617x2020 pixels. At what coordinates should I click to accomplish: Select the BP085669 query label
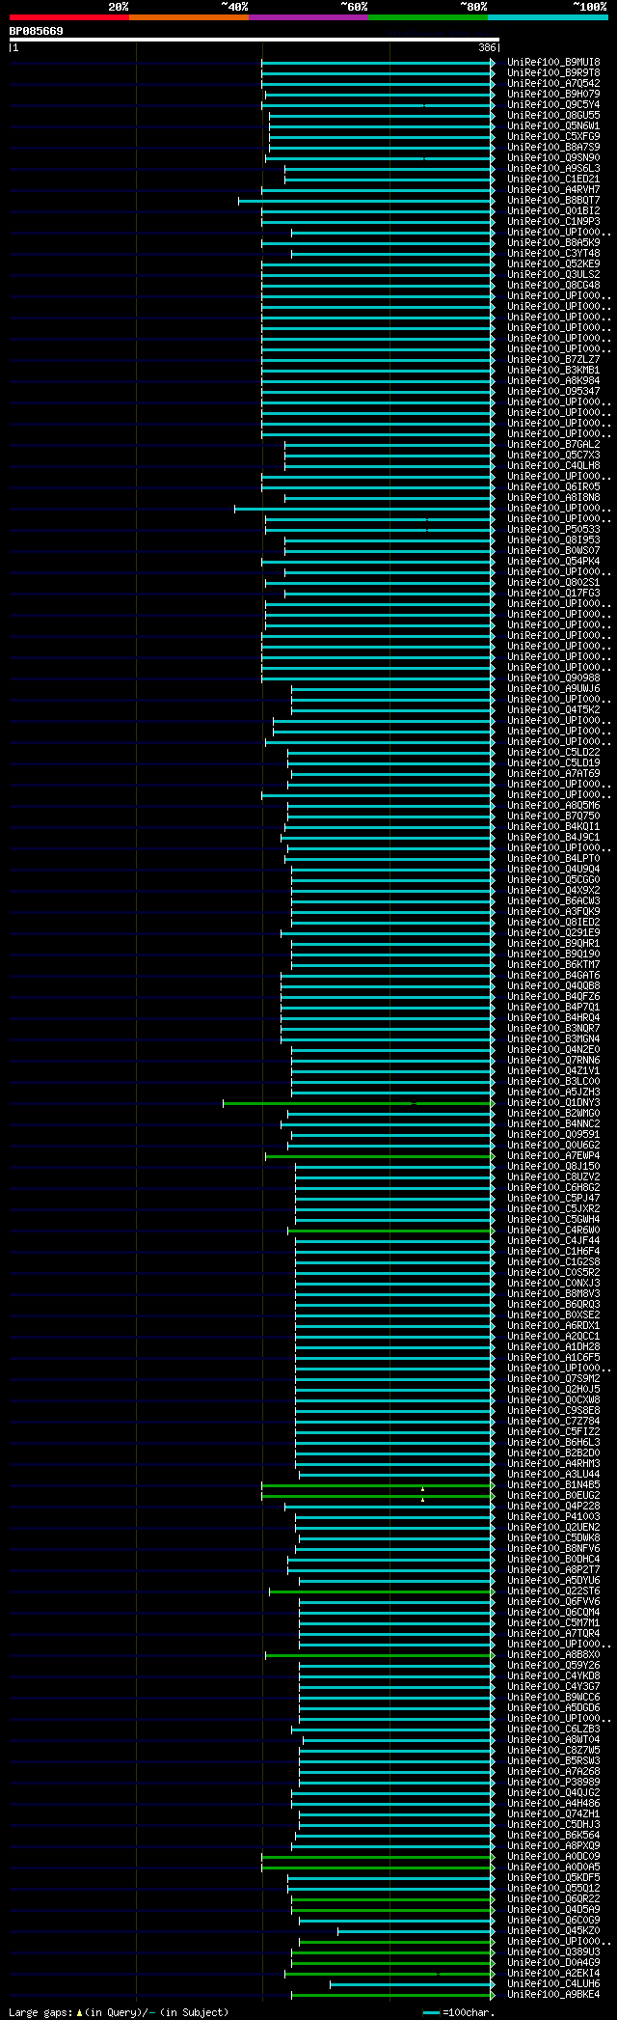[x=37, y=31]
